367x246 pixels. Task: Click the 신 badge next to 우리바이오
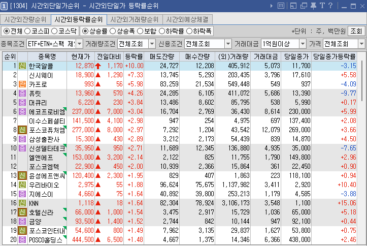22,184
